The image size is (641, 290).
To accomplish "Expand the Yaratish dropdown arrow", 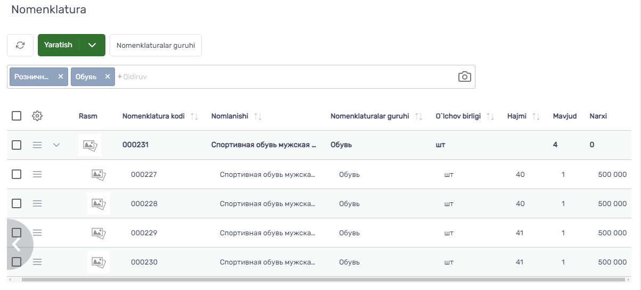I will [x=92, y=45].
